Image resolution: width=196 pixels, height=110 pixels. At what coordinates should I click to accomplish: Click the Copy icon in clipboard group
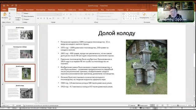[x=9, y=16]
